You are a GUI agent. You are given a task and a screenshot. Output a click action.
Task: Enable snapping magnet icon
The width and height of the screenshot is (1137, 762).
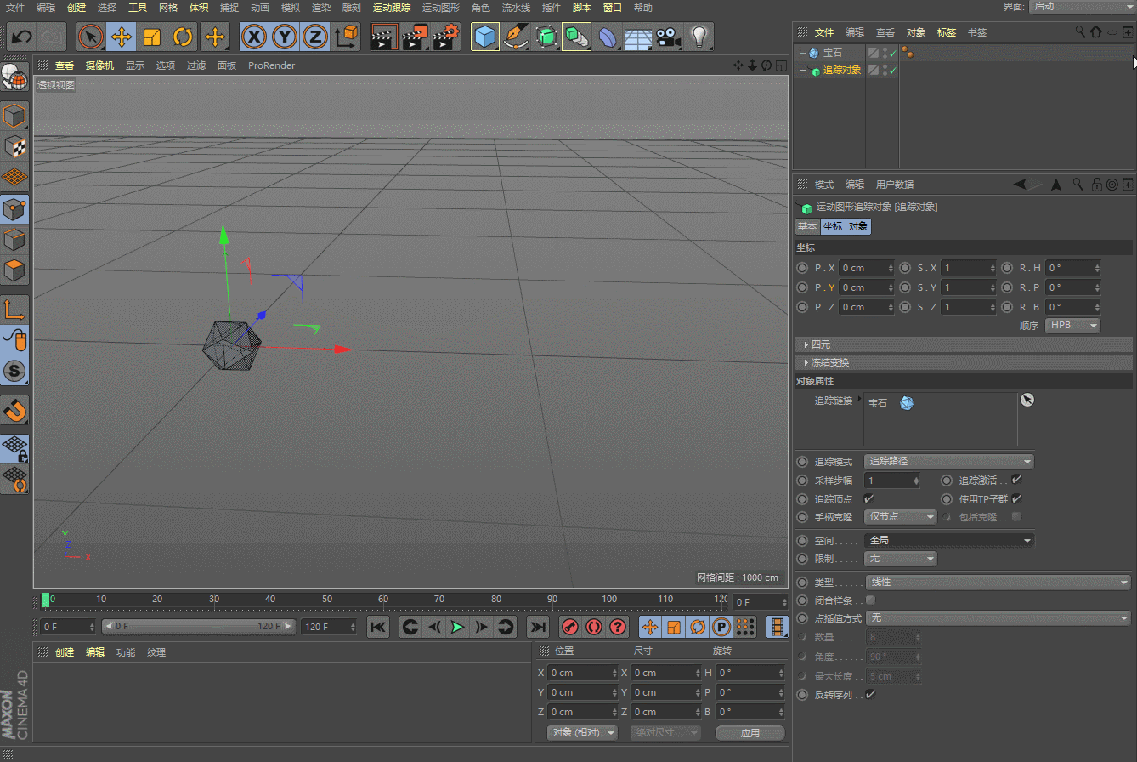click(15, 410)
